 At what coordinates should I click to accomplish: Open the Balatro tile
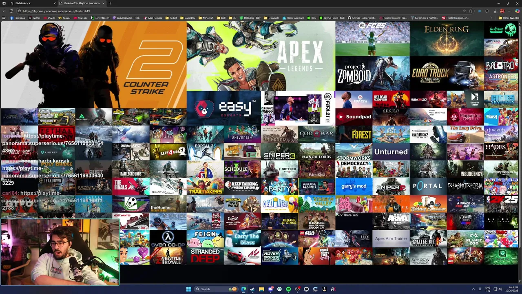(x=501, y=65)
